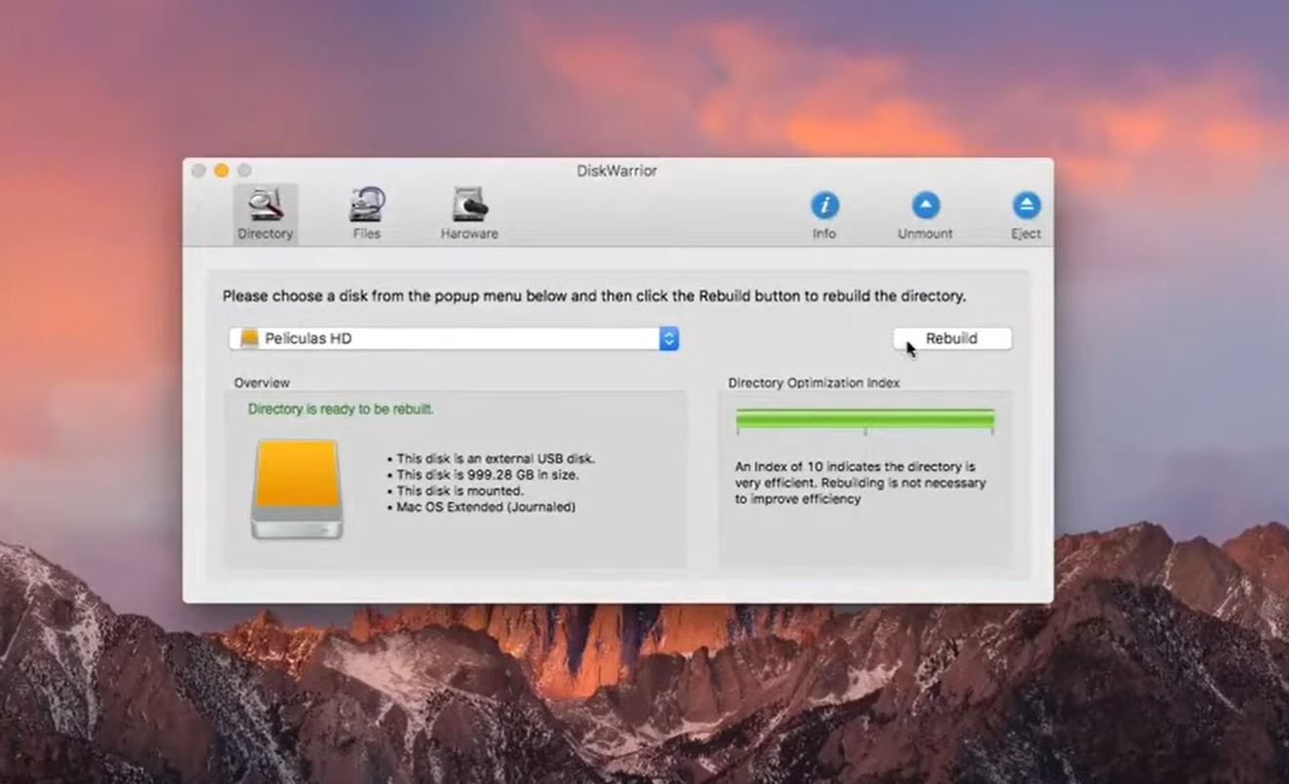Image resolution: width=1289 pixels, height=784 pixels.
Task: Open the Peliculas HD disk popup menu
Action: (x=454, y=338)
